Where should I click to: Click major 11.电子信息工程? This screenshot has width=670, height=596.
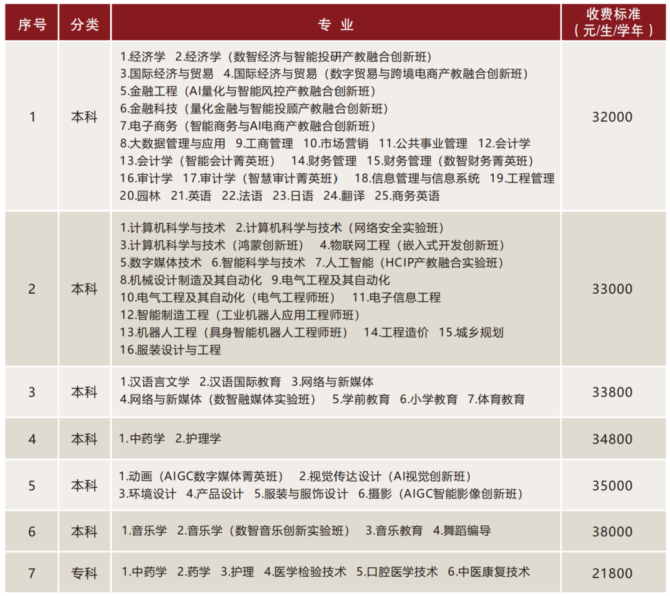[396, 297]
